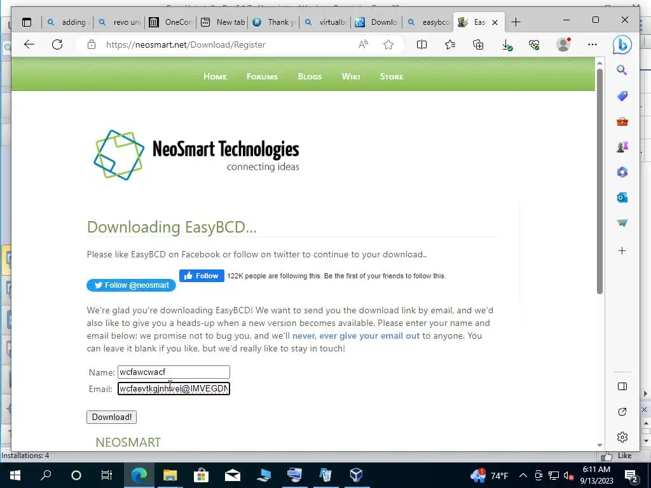
Task: Reload the page with Refresh icon
Action: coord(57,44)
